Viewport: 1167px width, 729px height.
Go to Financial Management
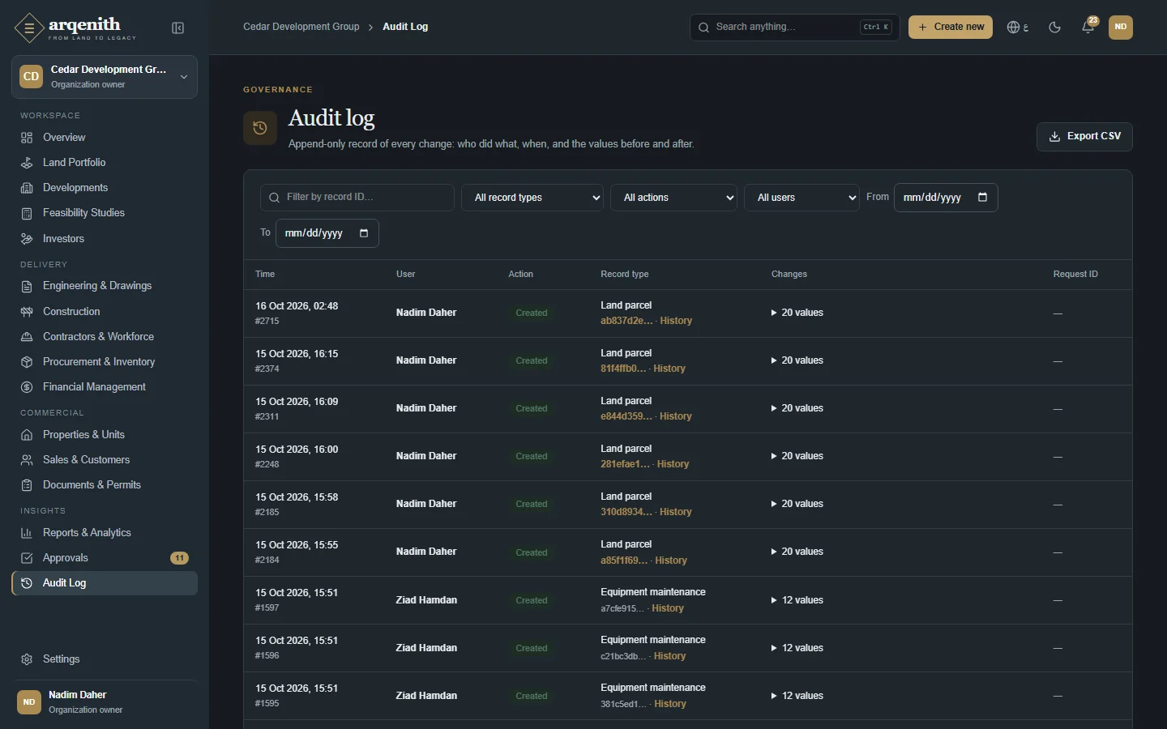click(104, 387)
